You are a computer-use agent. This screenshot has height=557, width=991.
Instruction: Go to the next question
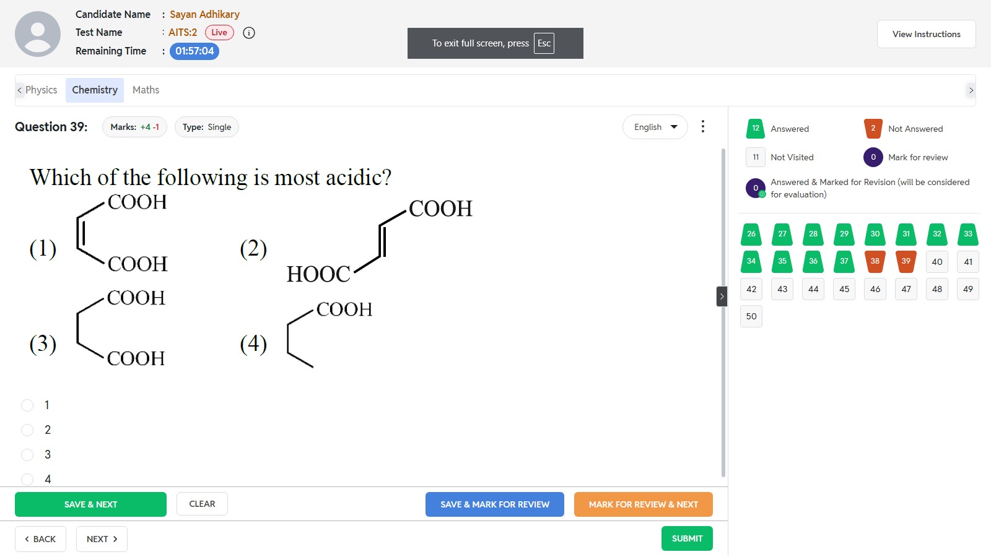pos(102,539)
